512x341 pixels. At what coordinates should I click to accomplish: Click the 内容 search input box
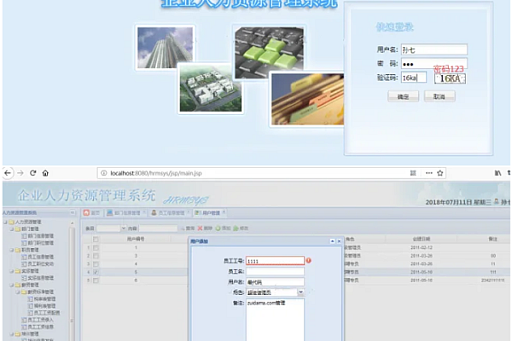pyautogui.click(x=158, y=228)
